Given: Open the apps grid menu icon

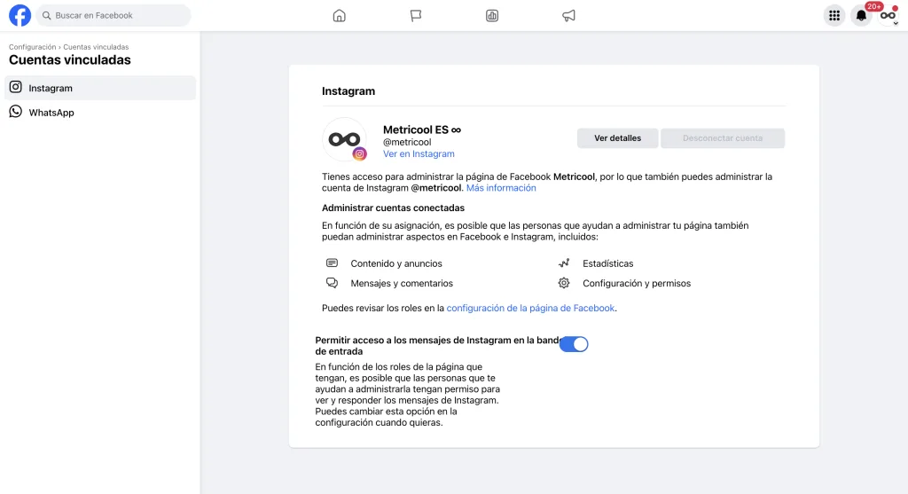Looking at the screenshot, I should pos(834,16).
